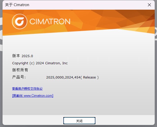Click the round Cimatron logo icon
Screen dimensions: 157x127
click(x=20, y=21)
